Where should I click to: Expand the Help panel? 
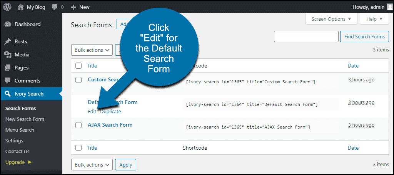click(x=374, y=19)
